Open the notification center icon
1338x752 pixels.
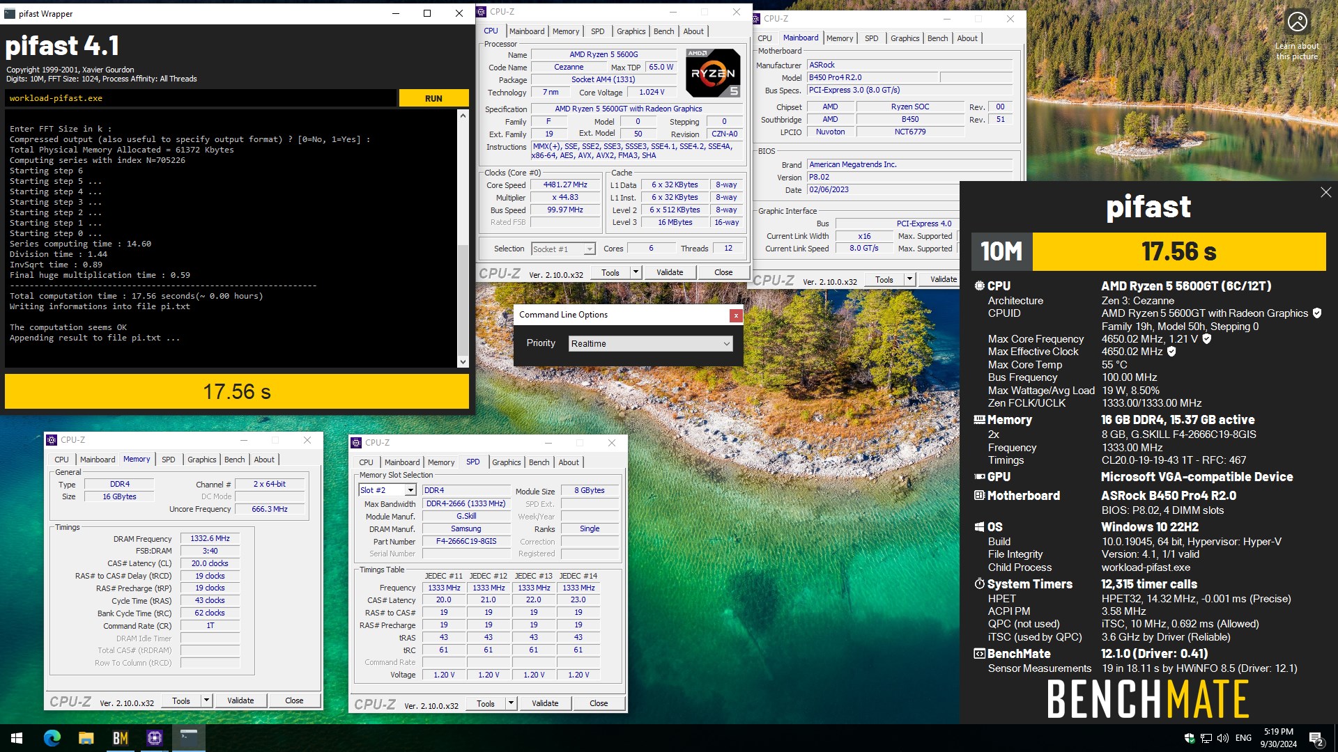pos(1316,738)
